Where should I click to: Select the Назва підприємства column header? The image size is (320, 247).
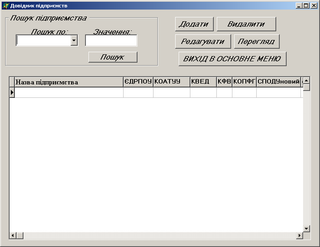pyautogui.click(x=69, y=82)
